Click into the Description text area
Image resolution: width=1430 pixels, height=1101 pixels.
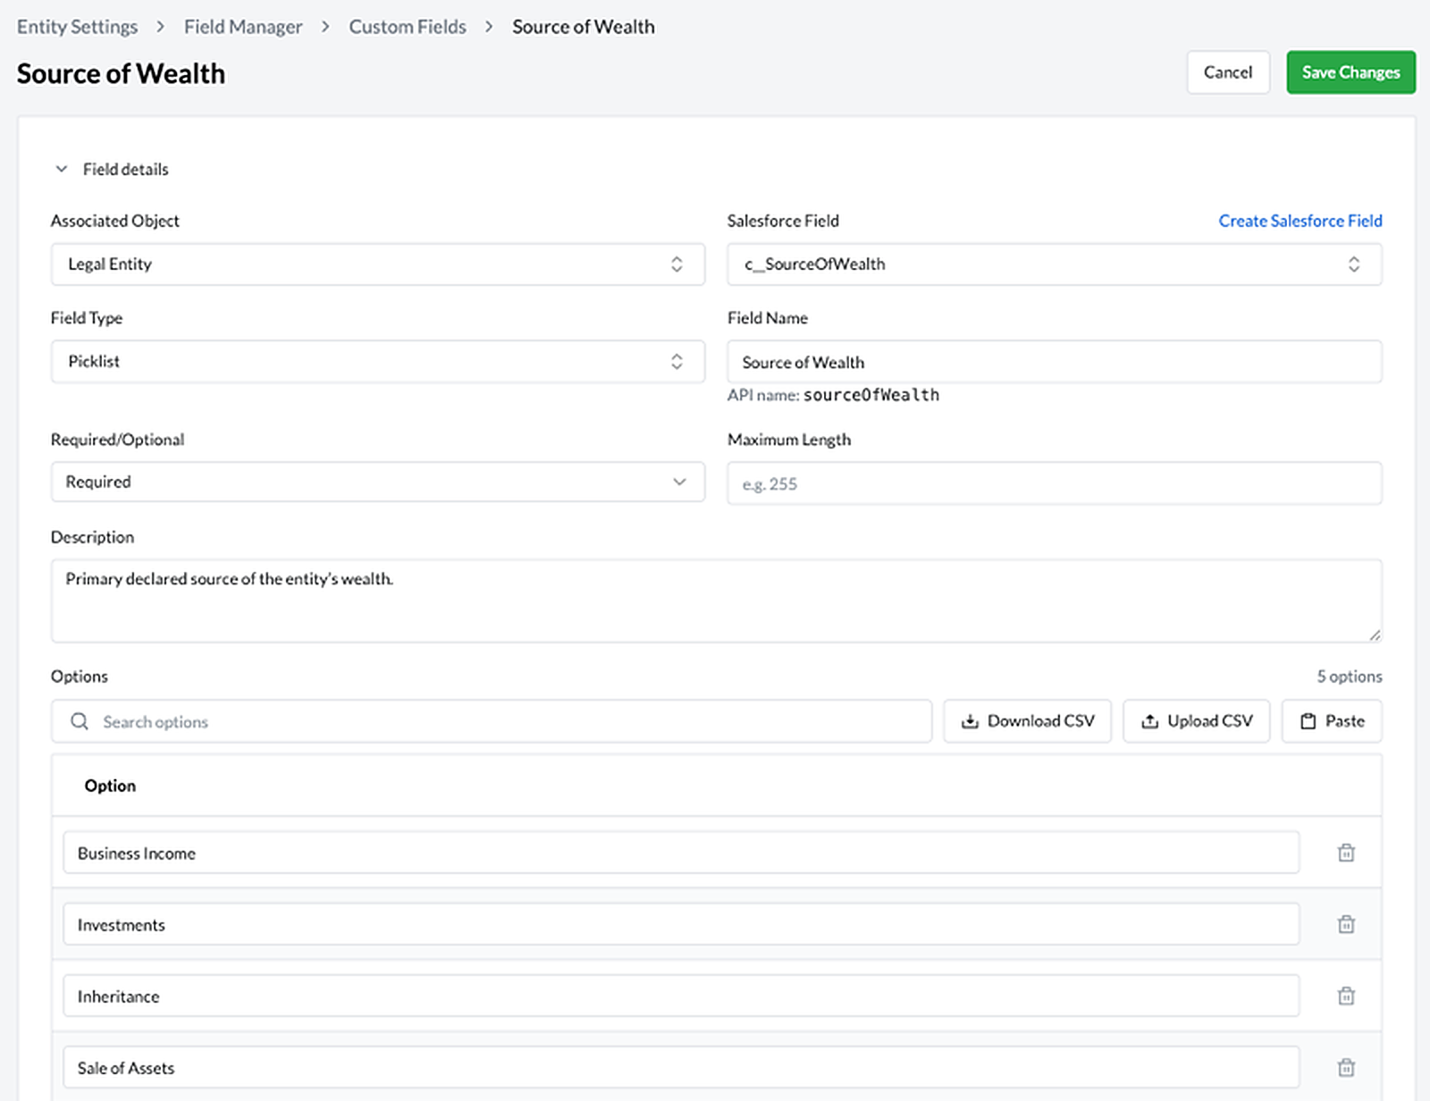pyautogui.click(x=717, y=601)
